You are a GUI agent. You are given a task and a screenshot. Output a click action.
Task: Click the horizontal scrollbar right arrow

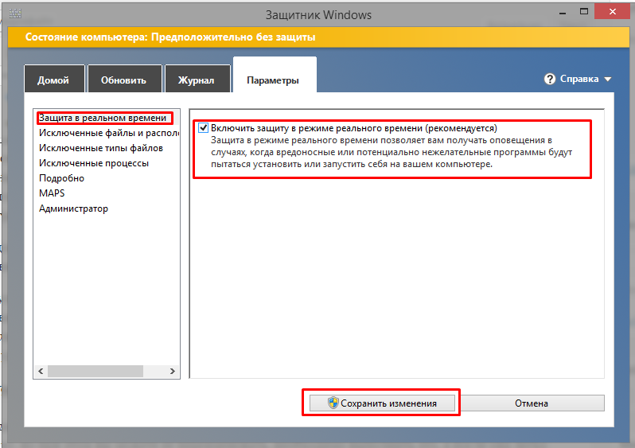[173, 372]
